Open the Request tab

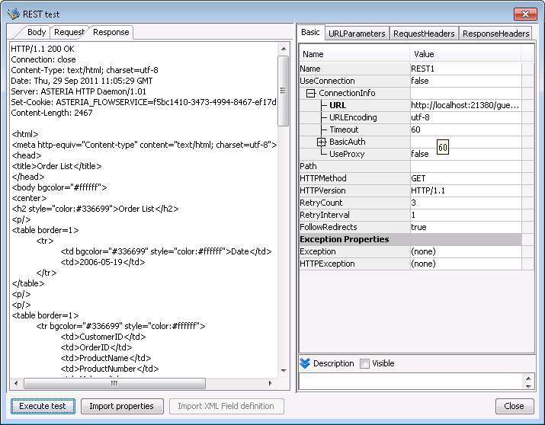pyautogui.click(x=69, y=32)
